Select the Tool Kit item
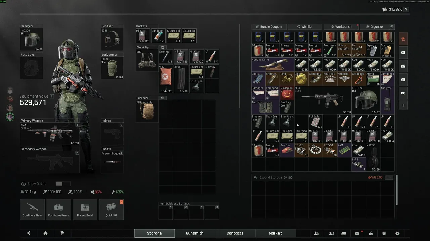Viewport: 430px width, 241px height. click(265, 107)
